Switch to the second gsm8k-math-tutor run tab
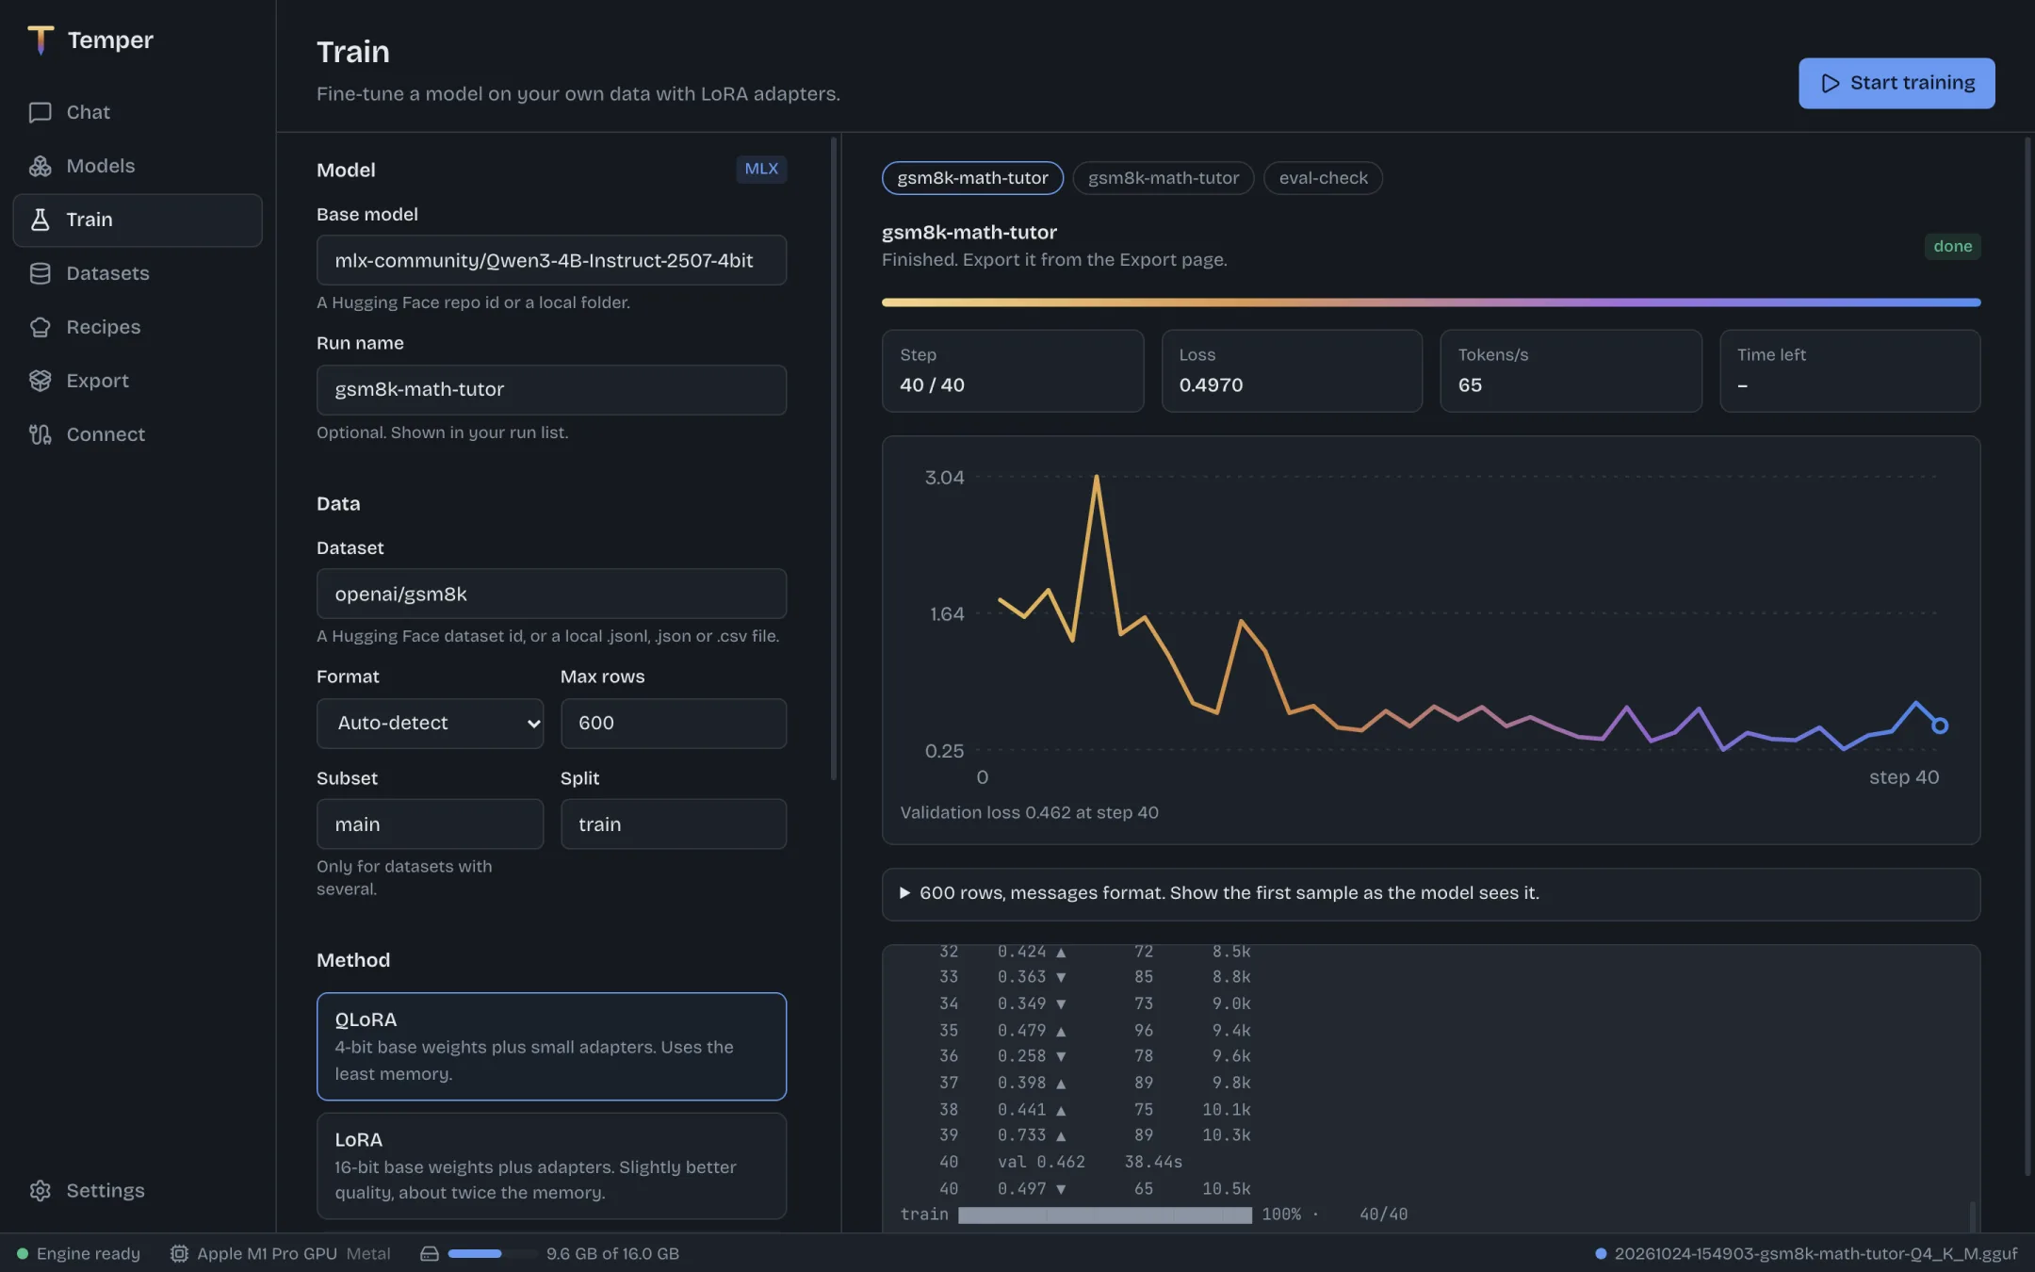Image resolution: width=2035 pixels, height=1272 pixels. click(x=1164, y=178)
